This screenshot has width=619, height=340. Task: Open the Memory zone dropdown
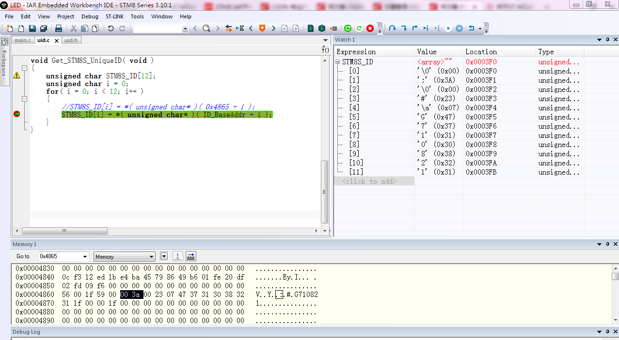152,256
